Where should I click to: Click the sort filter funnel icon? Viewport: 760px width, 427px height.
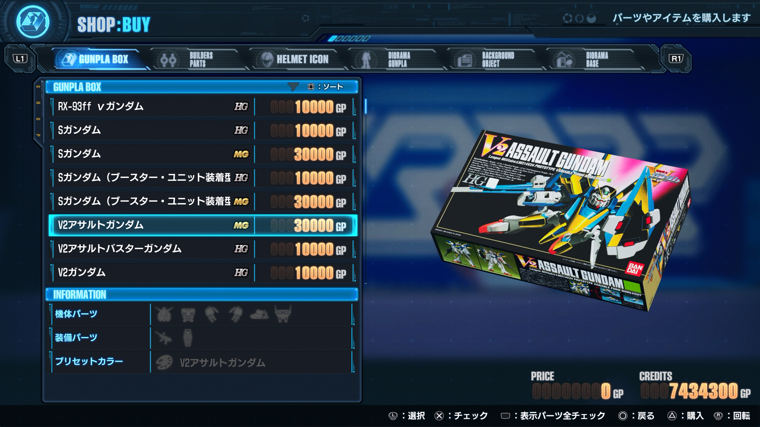(293, 87)
